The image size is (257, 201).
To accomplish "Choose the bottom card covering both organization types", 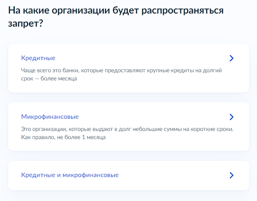I will pos(129,175).
